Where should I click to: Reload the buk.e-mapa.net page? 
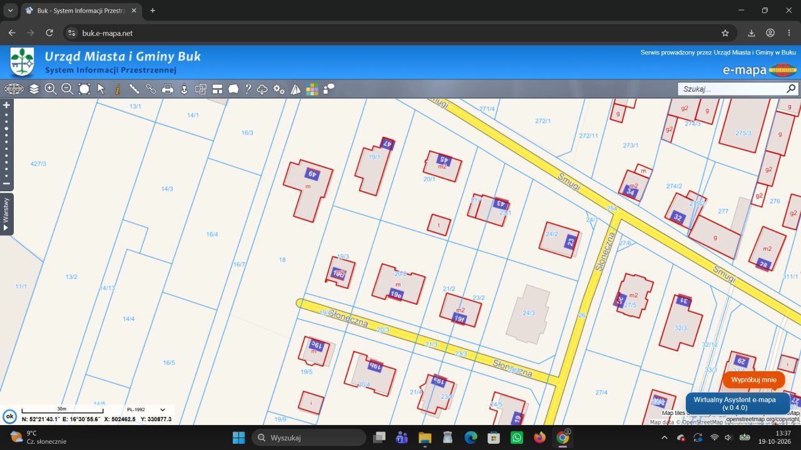(x=49, y=33)
